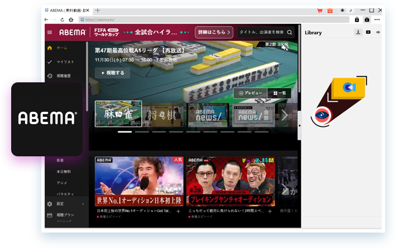The width and height of the screenshot is (398, 252).
Task: Open the Library video tab icon
Action: click(x=368, y=32)
